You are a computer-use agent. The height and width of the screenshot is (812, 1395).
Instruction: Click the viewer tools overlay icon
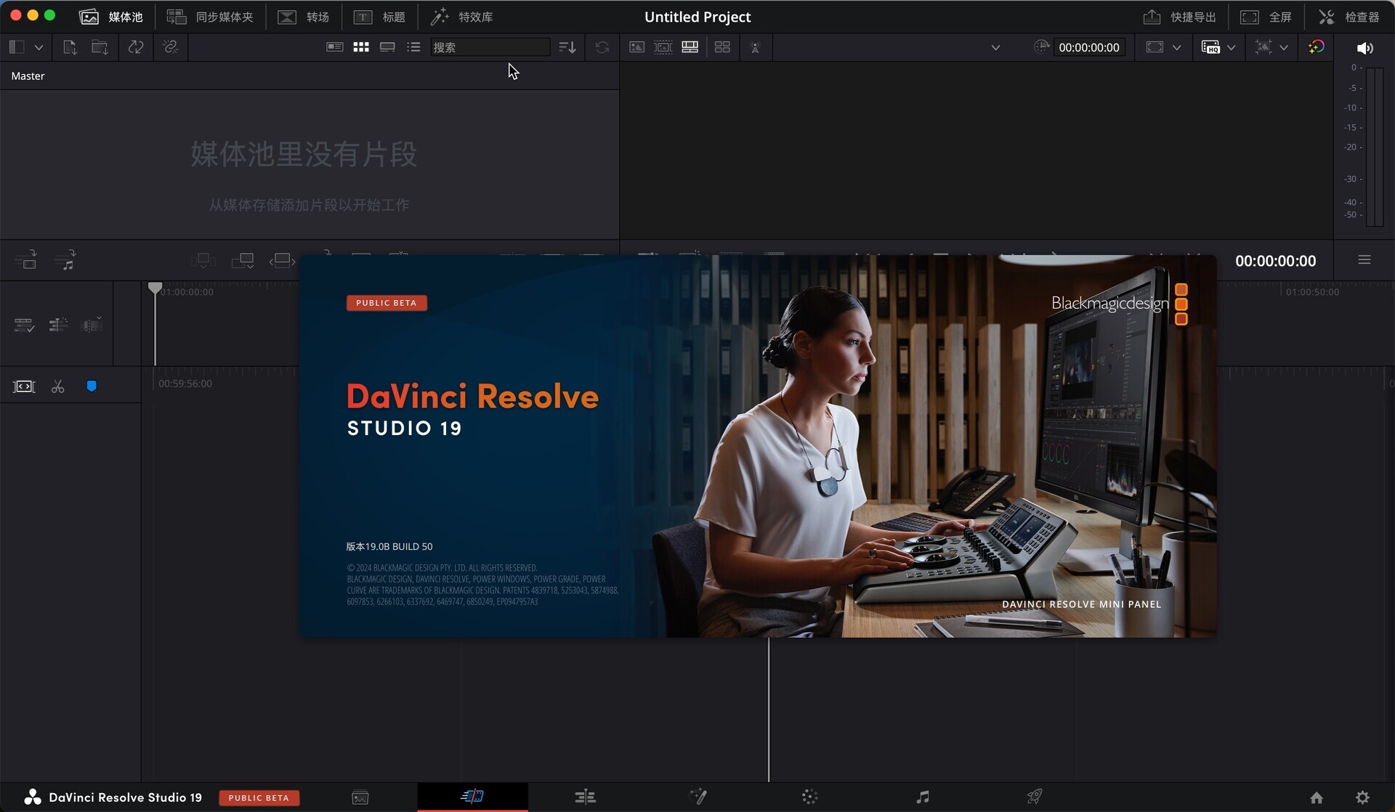click(1263, 47)
